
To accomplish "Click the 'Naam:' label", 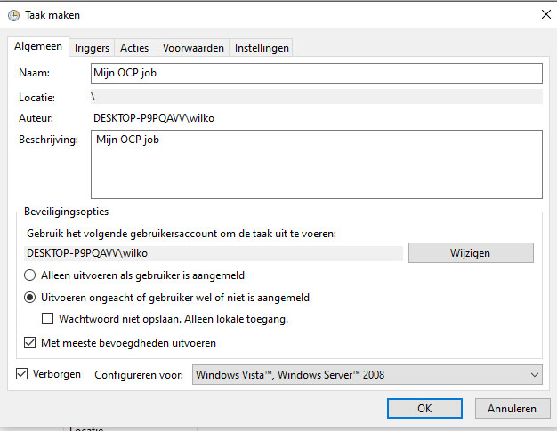I will point(34,73).
